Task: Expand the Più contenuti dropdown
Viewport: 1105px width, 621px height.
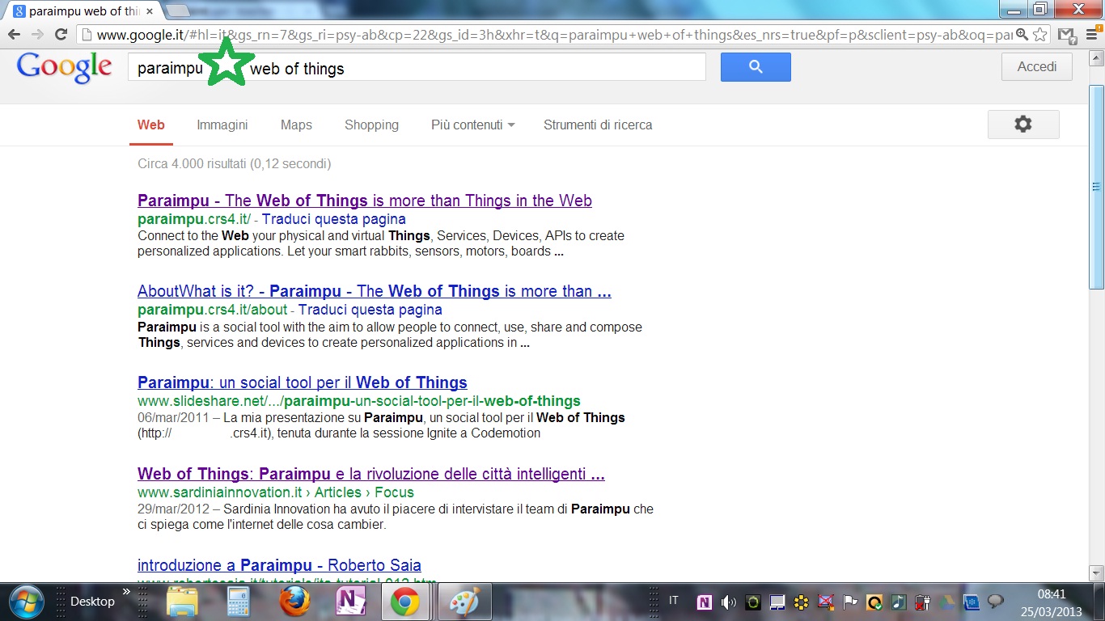Action: pyautogui.click(x=473, y=125)
